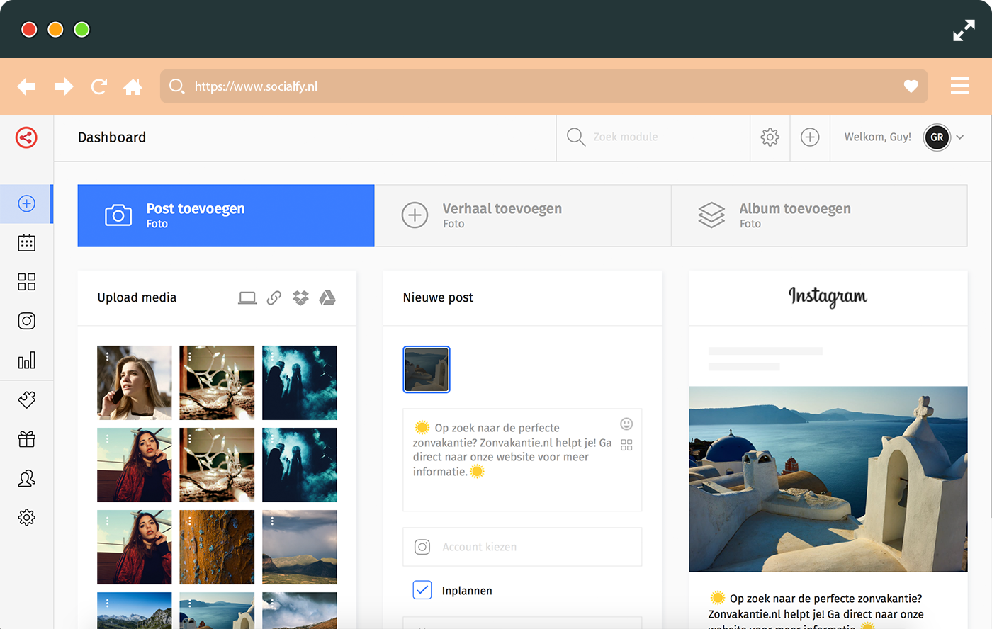
Task: Select the Verhaal toevoegen tab
Action: 522,215
